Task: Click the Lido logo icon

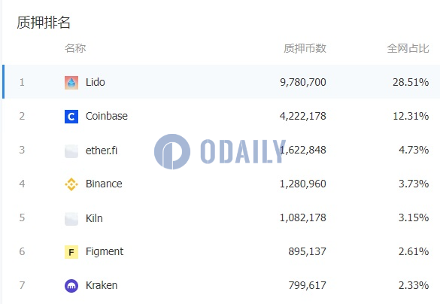Action: click(71, 83)
